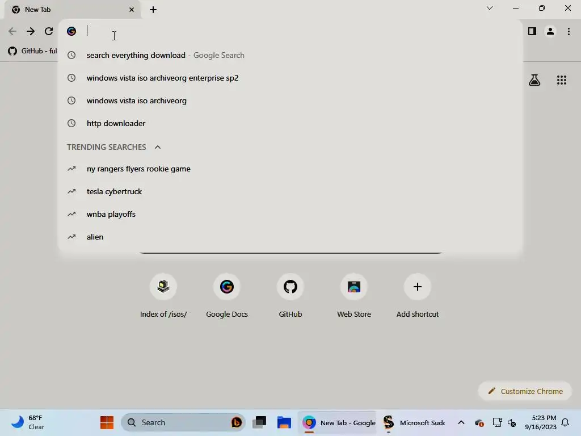Open the notifications bell icon
This screenshot has height=436, width=581.
pyautogui.click(x=565, y=422)
